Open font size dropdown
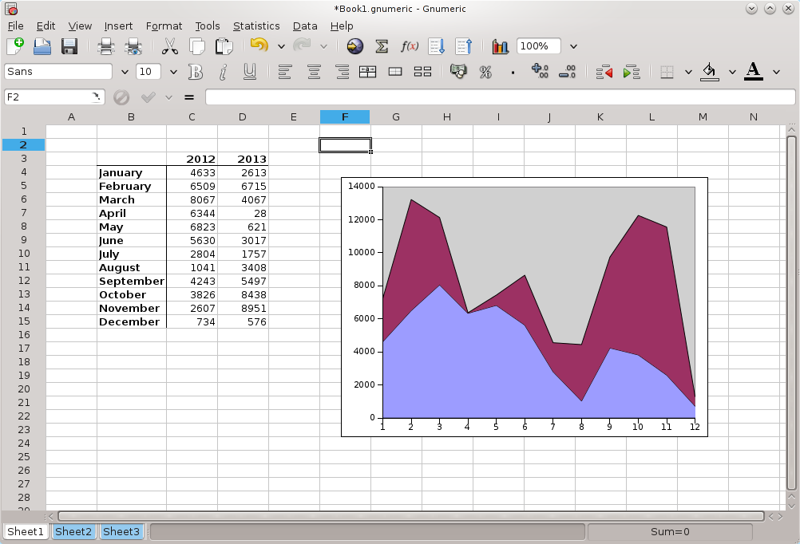The image size is (800, 544). coord(173,72)
